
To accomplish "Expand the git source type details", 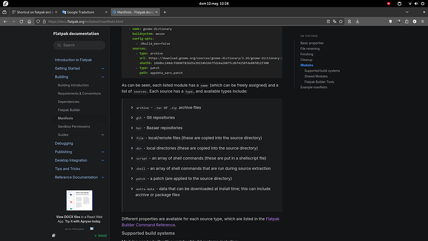I will pos(132,118).
